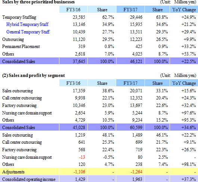Screen dimensions: 198x182
Task: Select the 20,071 Sales outsourcing value
Action: coord(136,91)
